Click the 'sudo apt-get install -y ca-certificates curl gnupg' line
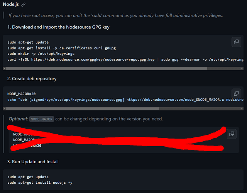247x193 pixels. pos(62,48)
